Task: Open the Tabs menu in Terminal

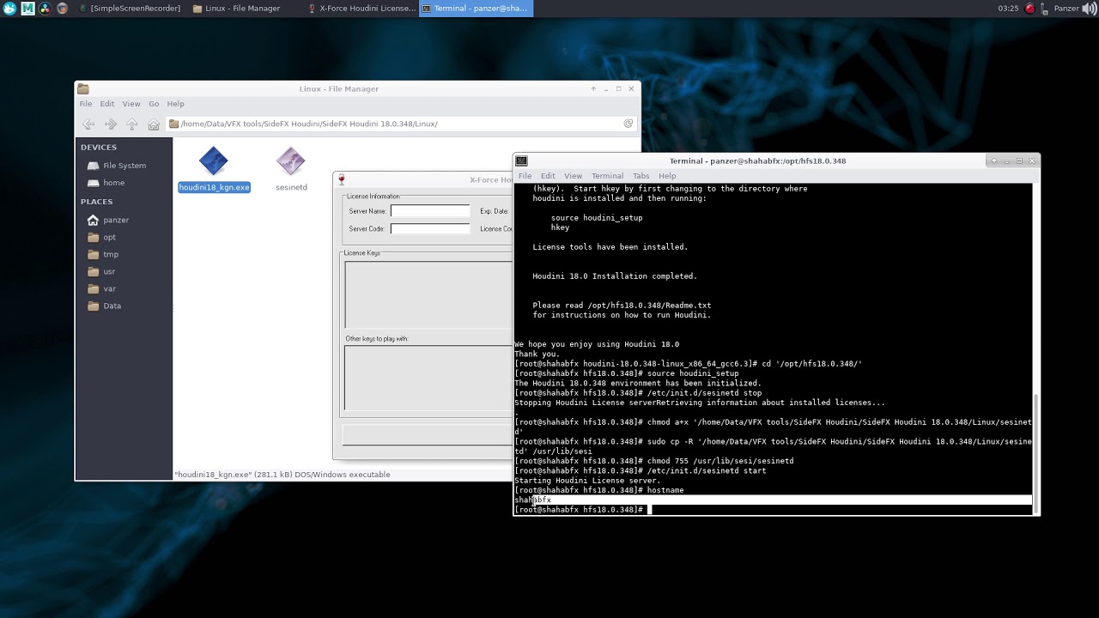Action: coord(641,176)
